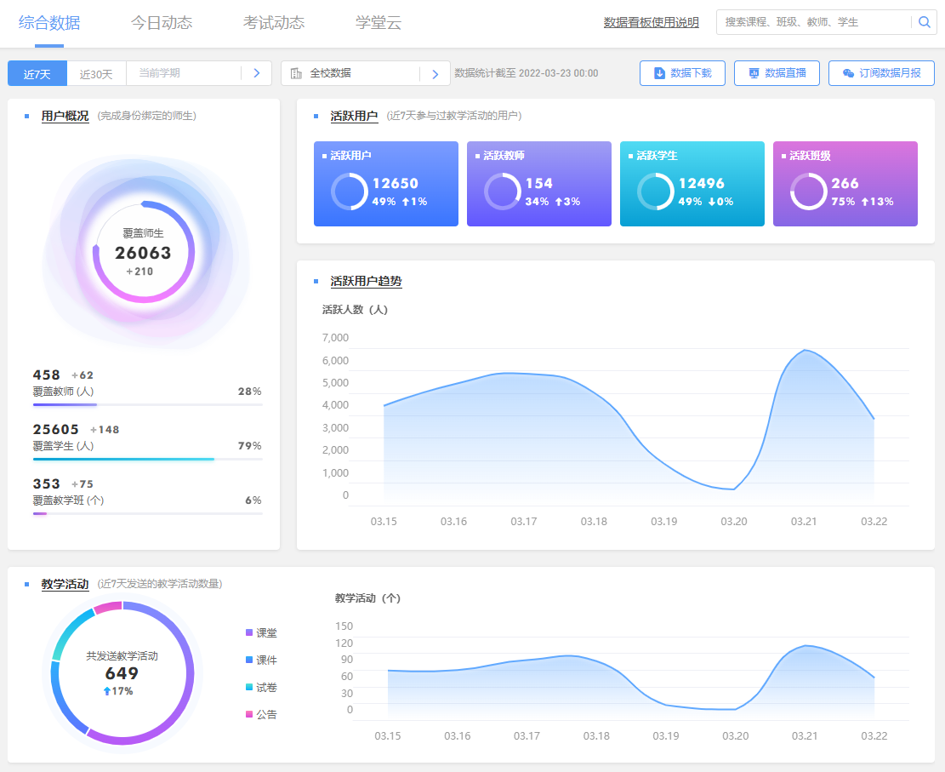This screenshot has height=772, width=945.
Task: Select the 近30天 time range button
Action: [x=96, y=74]
